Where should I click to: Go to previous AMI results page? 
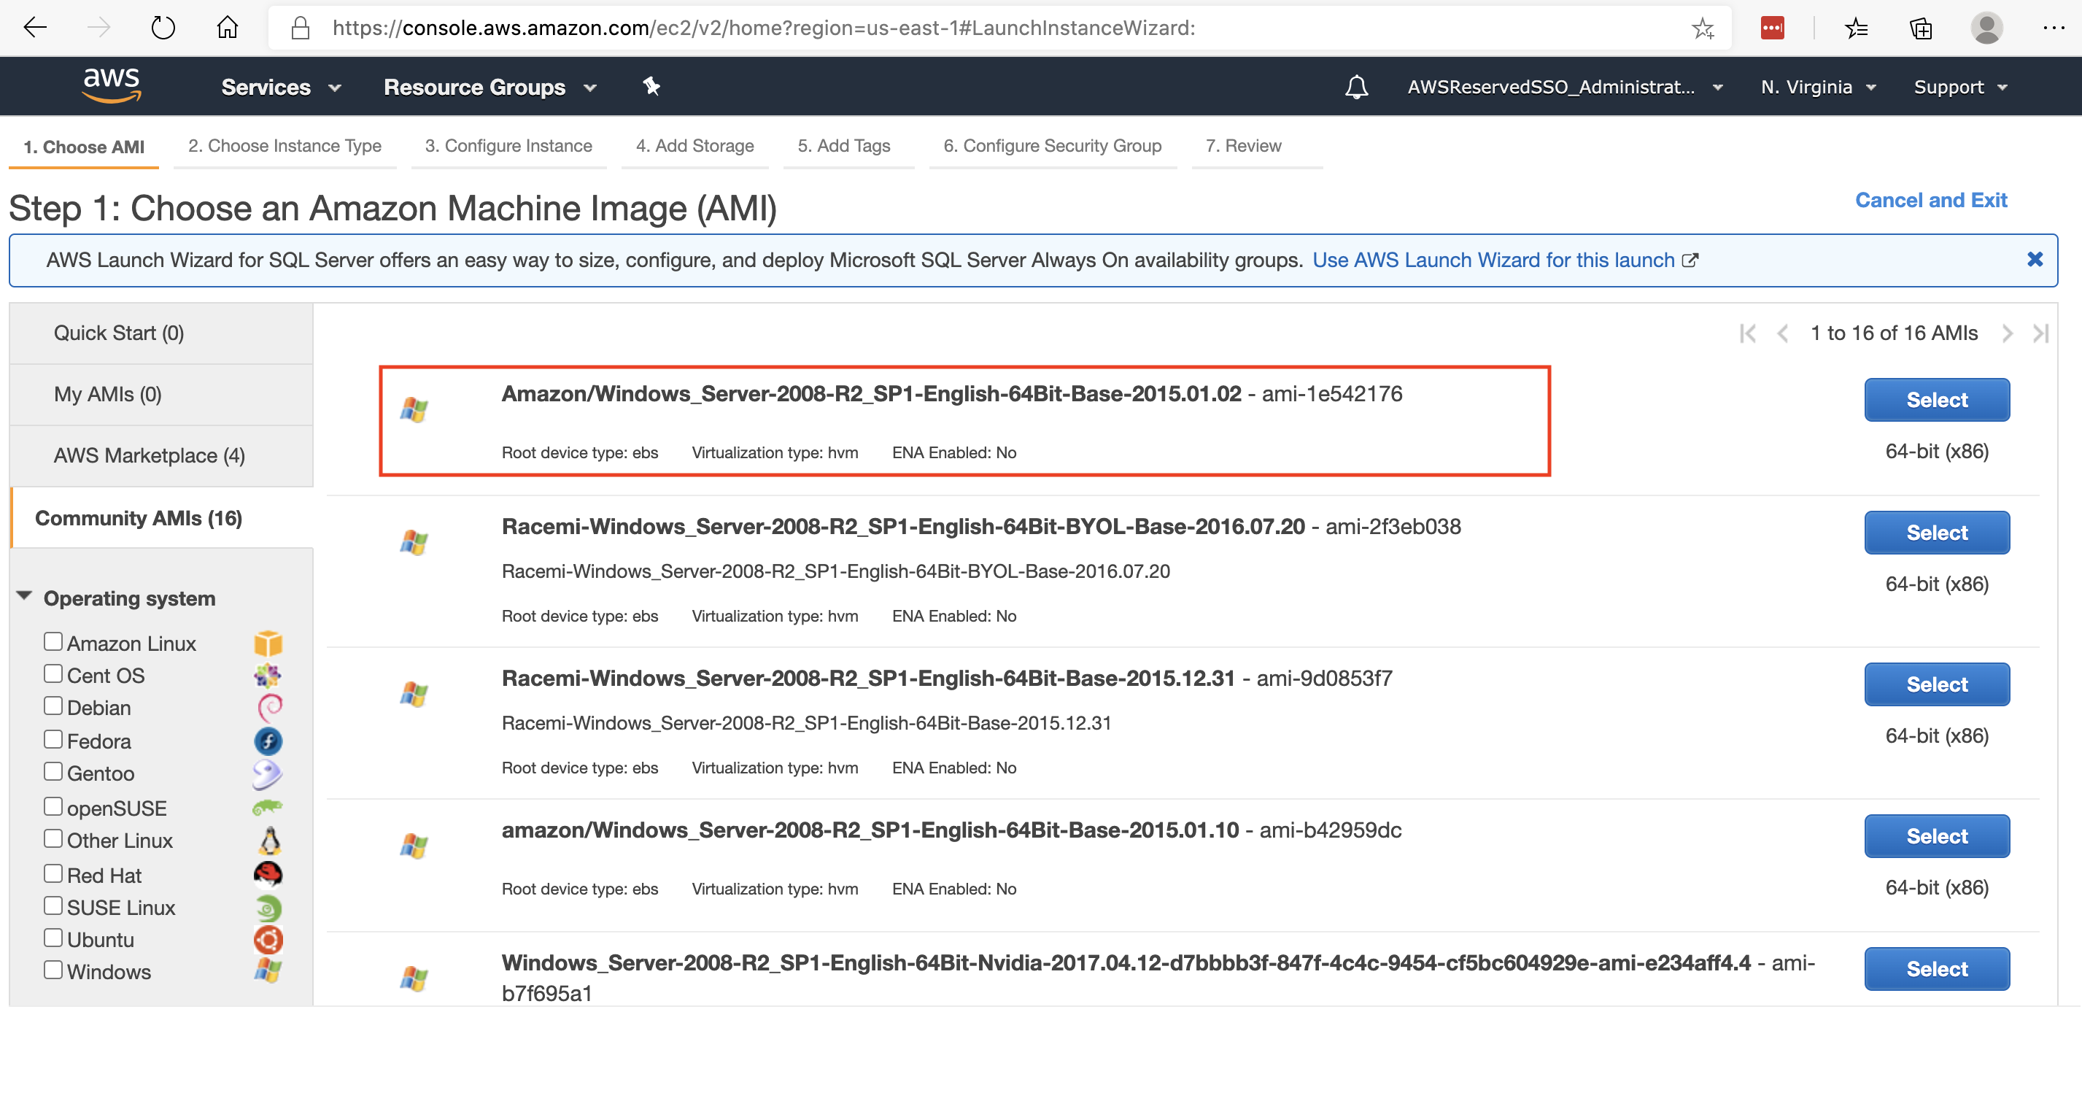click(x=1782, y=333)
